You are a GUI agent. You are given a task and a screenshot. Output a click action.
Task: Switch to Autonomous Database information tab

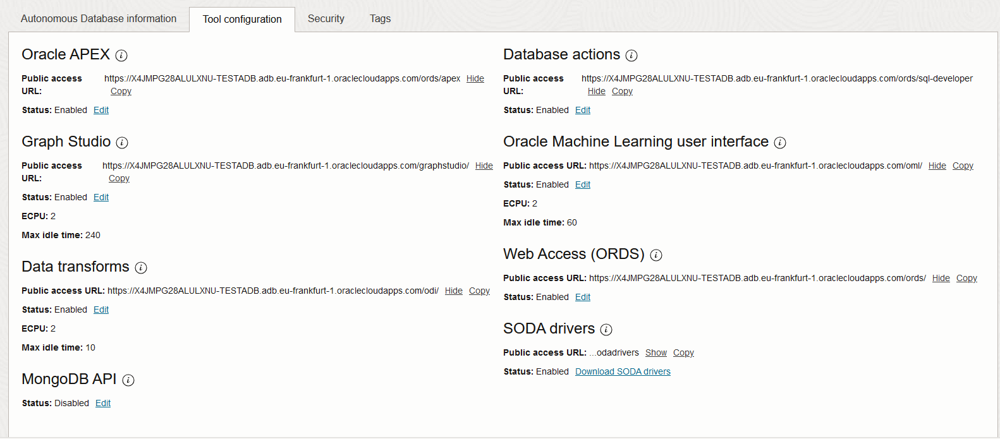(x=99, y=19)
